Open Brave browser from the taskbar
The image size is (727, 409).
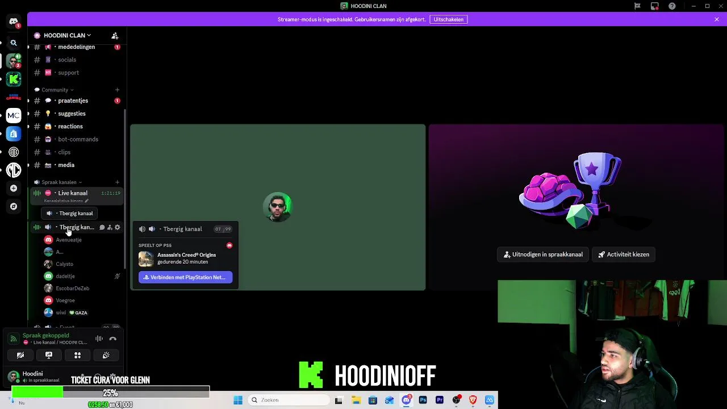point(473,400)
